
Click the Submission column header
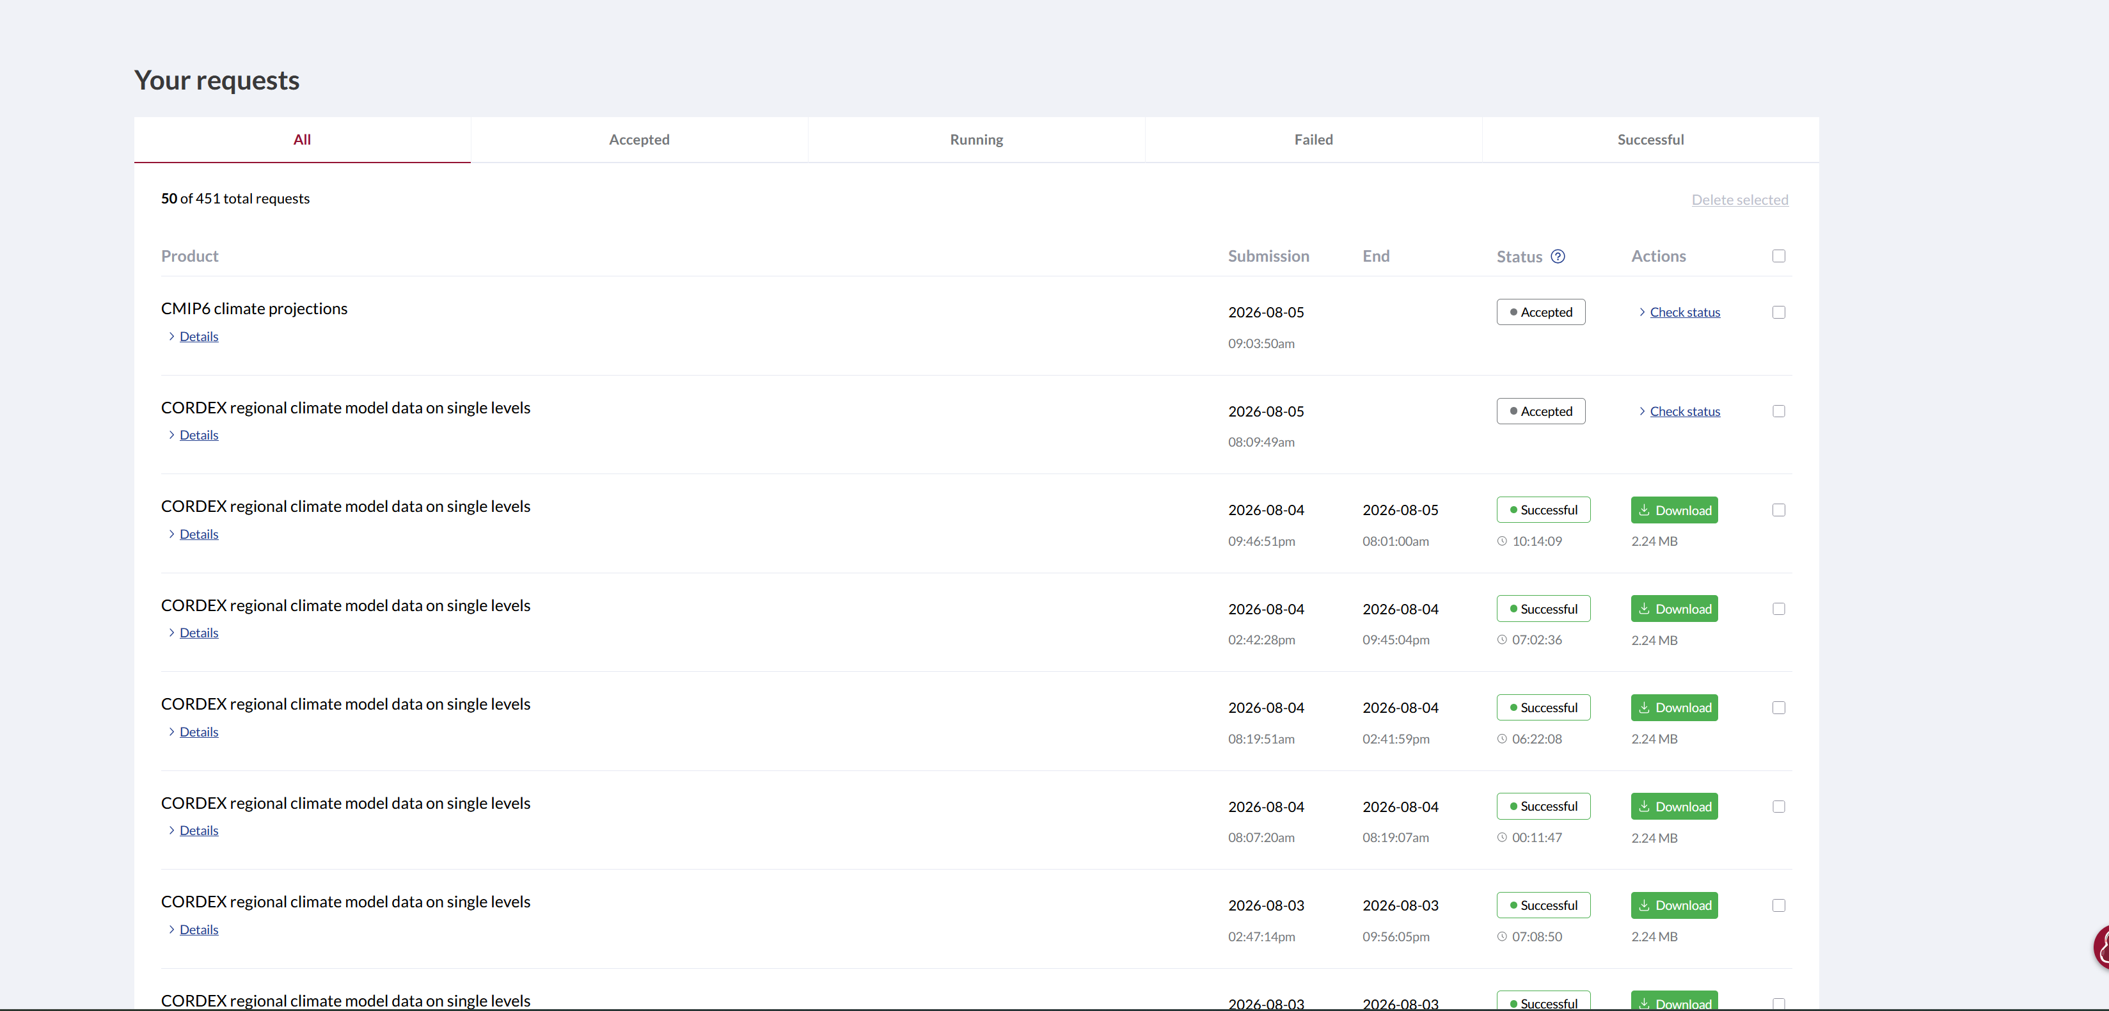tap(1268, 257)
